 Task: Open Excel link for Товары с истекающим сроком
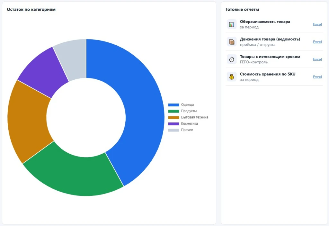pyautogui.click(x=317, y=59)
